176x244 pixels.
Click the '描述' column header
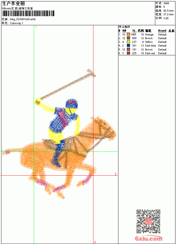click(x=148, y=31)
